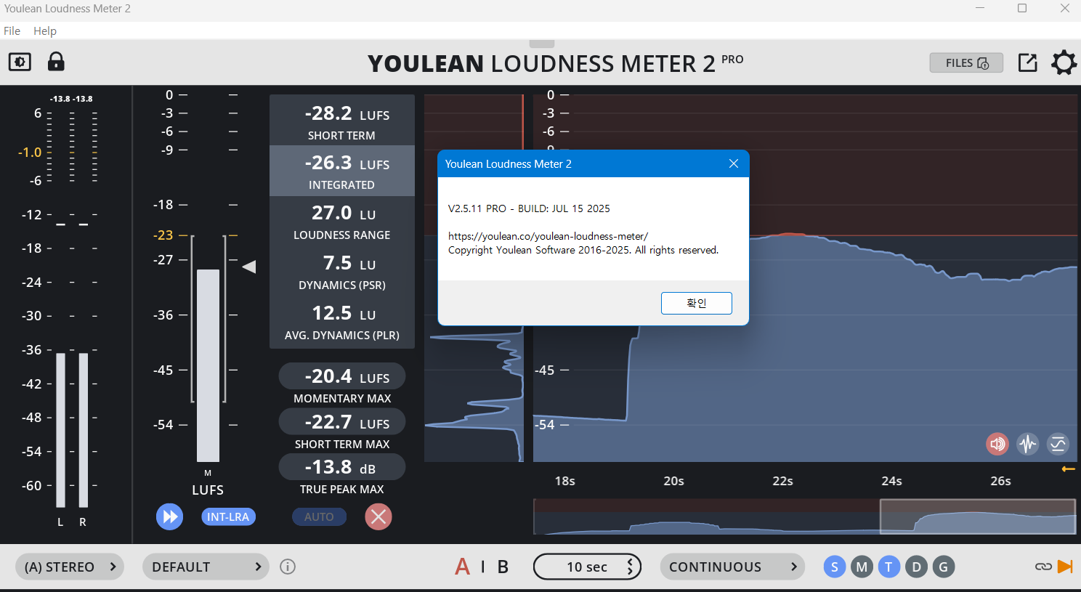This screenshot has height=592, width=1081.
Task: Click the left channel L peak meter
Action: point(60,430)
